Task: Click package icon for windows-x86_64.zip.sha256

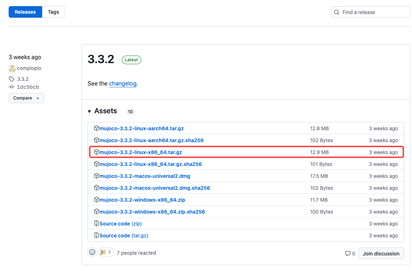Action: tap(97, 211)
